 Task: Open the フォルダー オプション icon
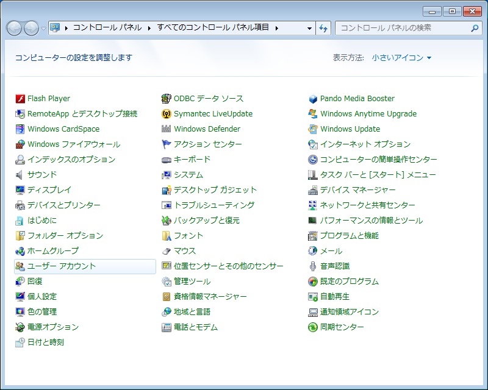tap(20, 236)
